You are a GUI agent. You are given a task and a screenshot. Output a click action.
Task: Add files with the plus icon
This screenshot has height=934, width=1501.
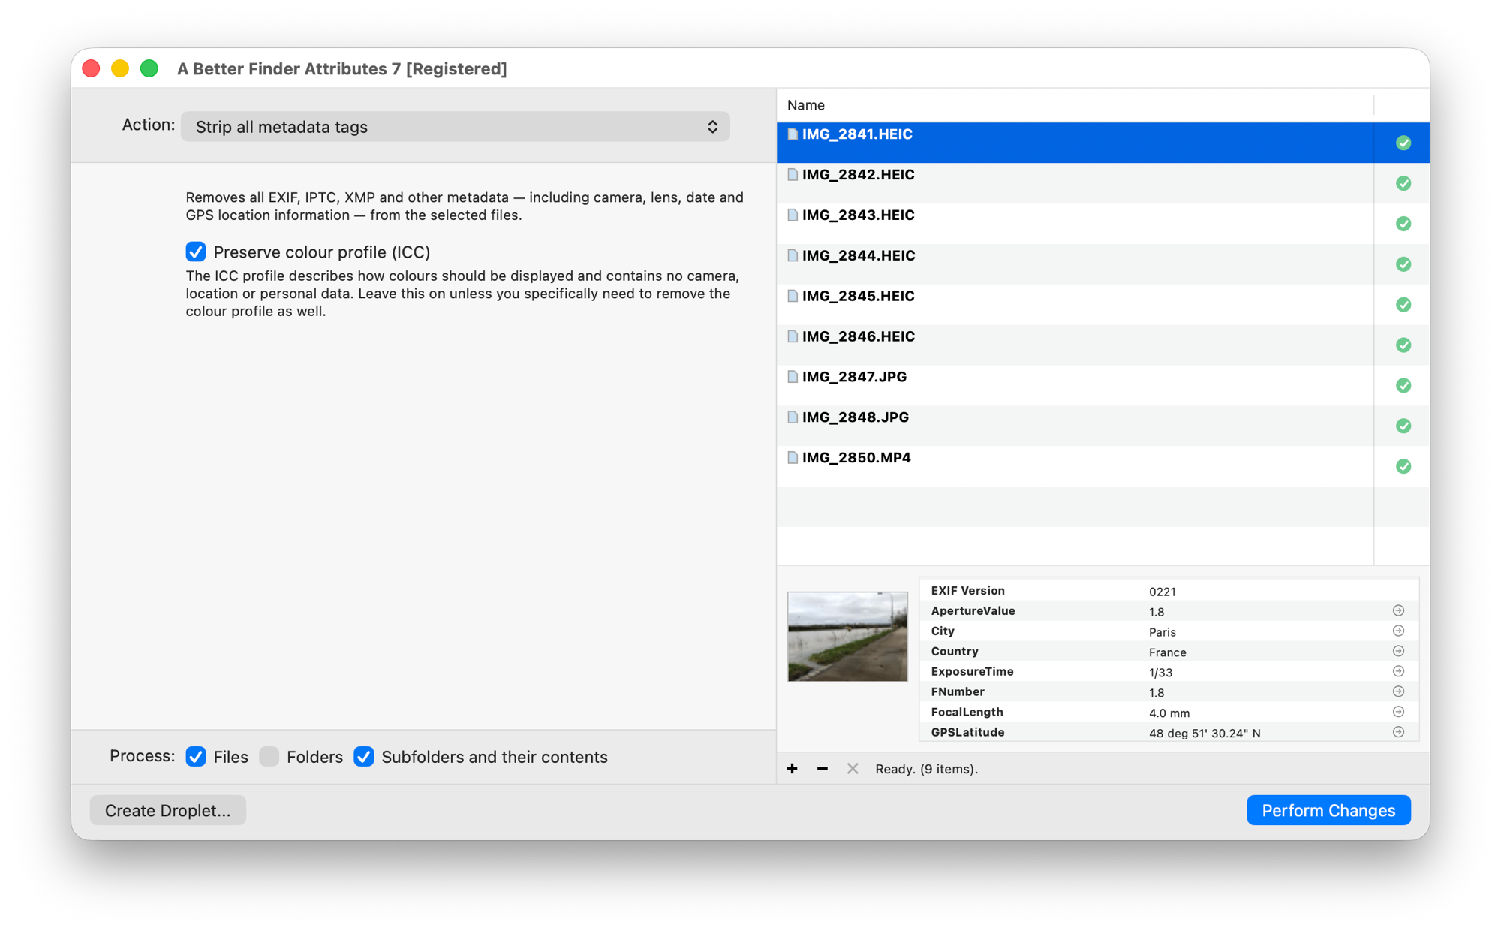(x=793, y=768)
